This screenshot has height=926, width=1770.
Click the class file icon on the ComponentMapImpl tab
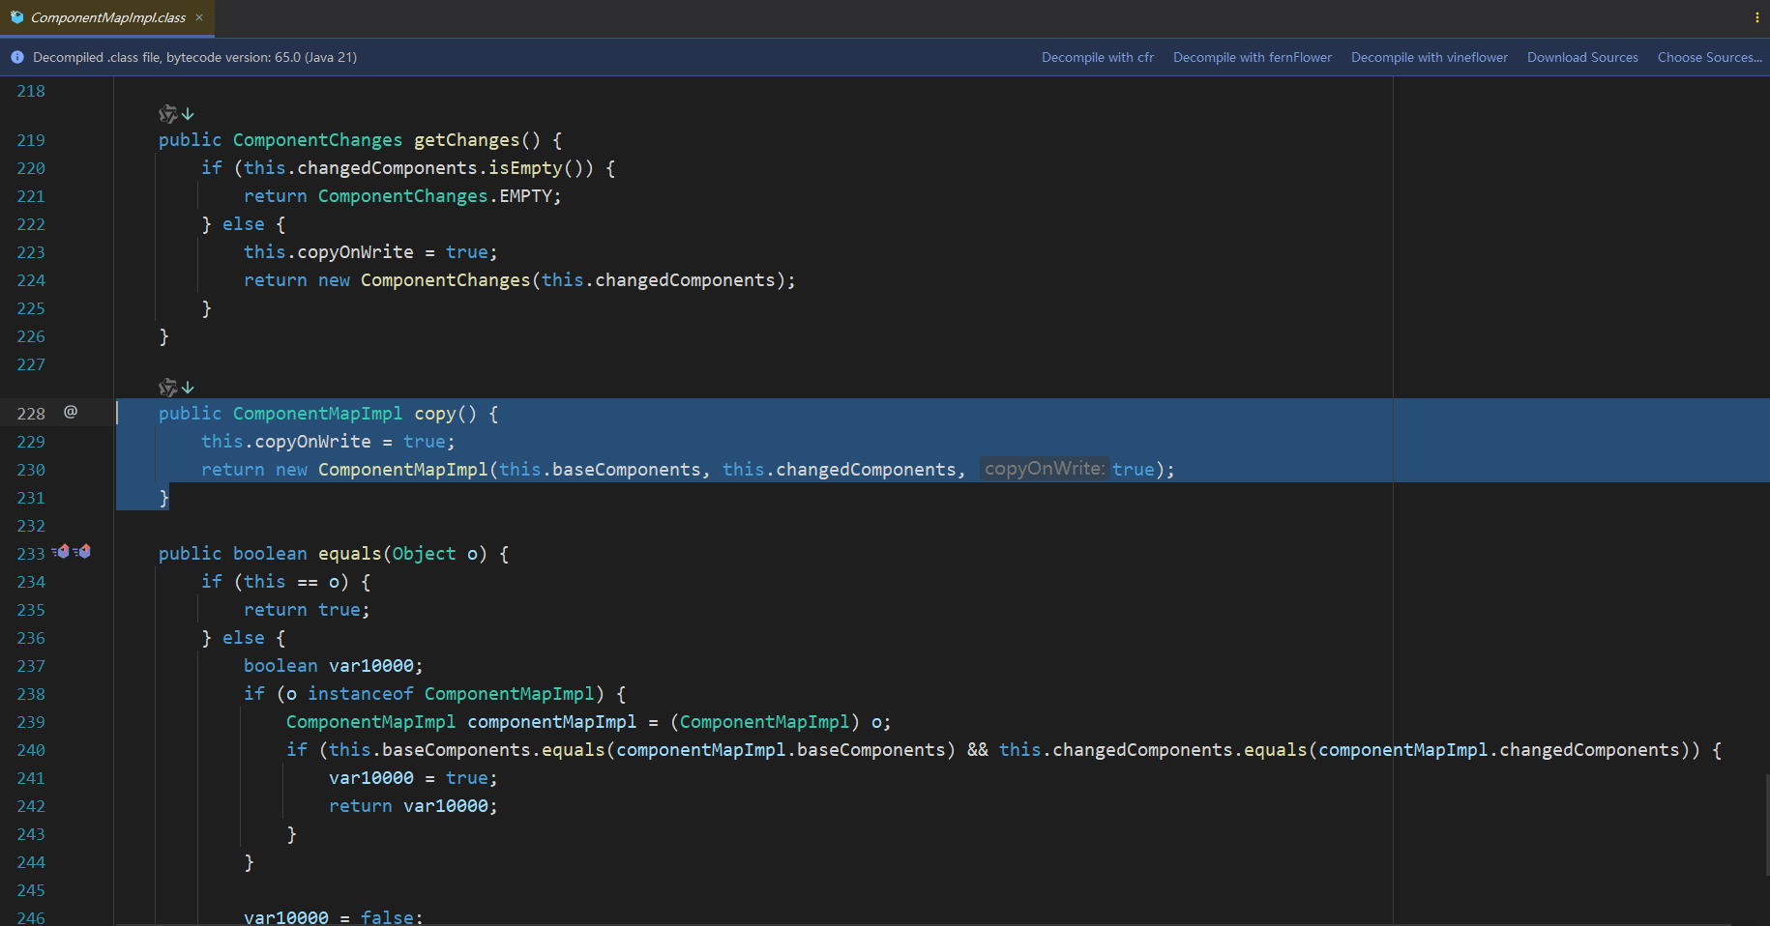click(x=16, y=17)
